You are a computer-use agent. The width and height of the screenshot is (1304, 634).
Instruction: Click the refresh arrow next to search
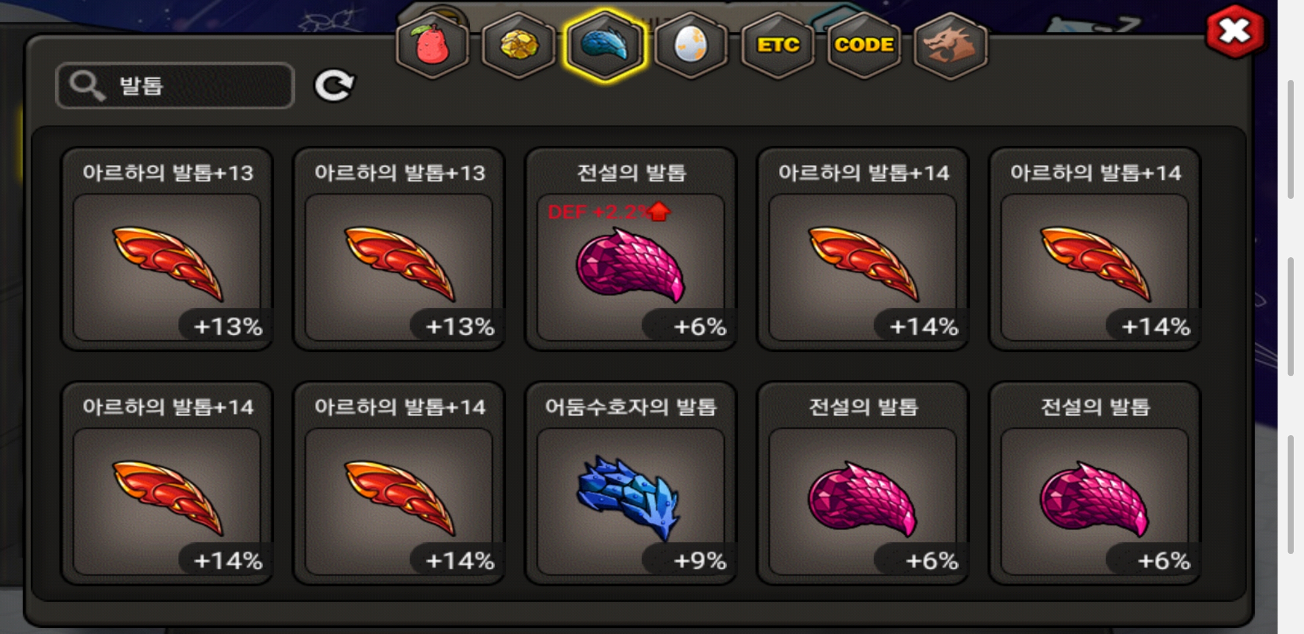point(334,86)
